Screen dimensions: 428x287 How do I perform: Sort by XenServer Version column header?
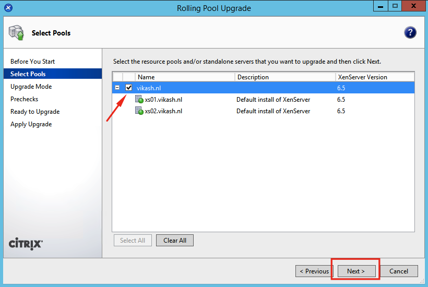[375, 77]
